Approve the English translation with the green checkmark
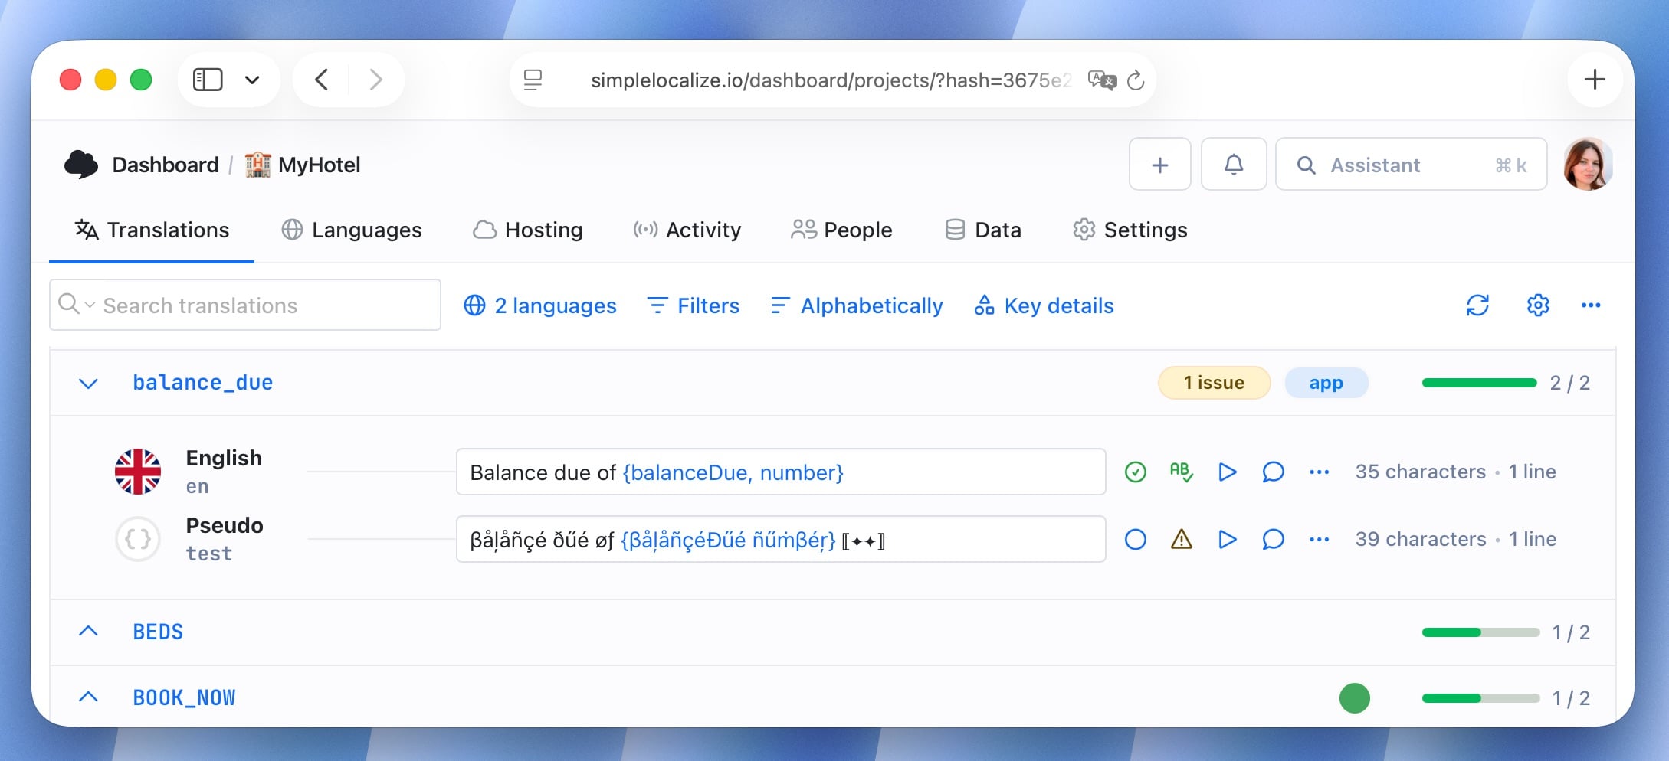This screenshot has width=1669, height=761. [1135, 472]
